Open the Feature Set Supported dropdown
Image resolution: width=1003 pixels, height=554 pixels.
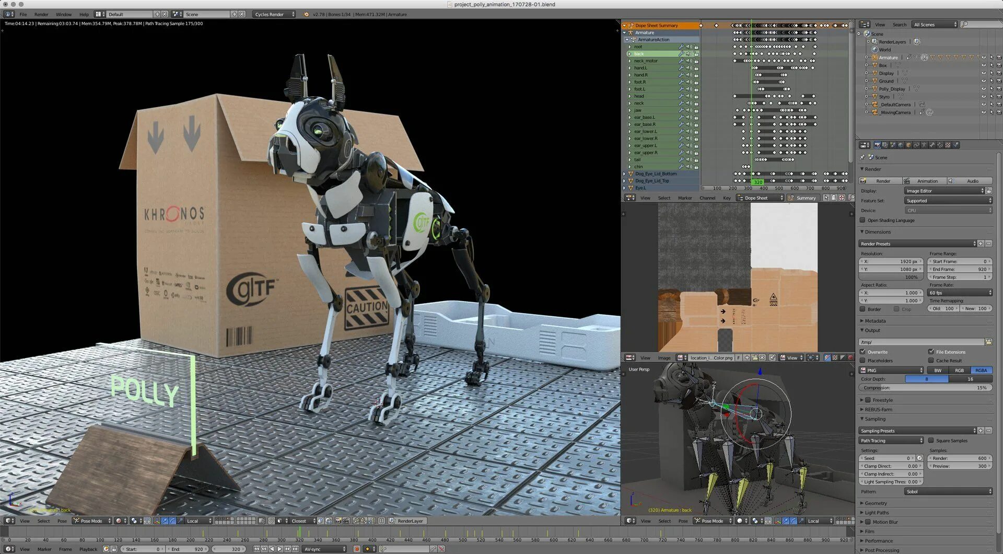click(x=948, y=201)
